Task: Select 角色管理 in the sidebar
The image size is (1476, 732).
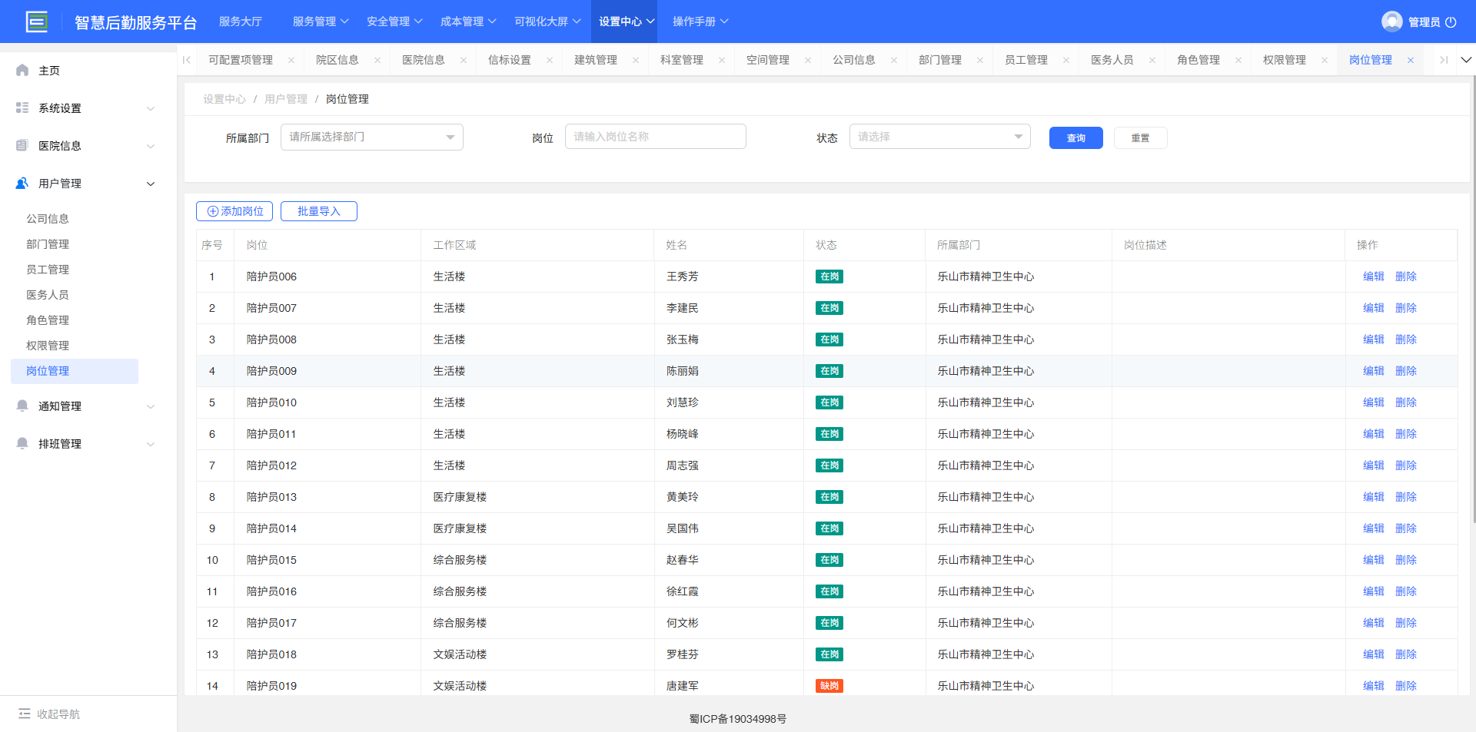Action: (x=48, y=320)
